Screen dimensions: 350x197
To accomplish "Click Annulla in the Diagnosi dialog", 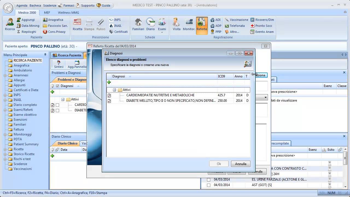I will 241,164.
